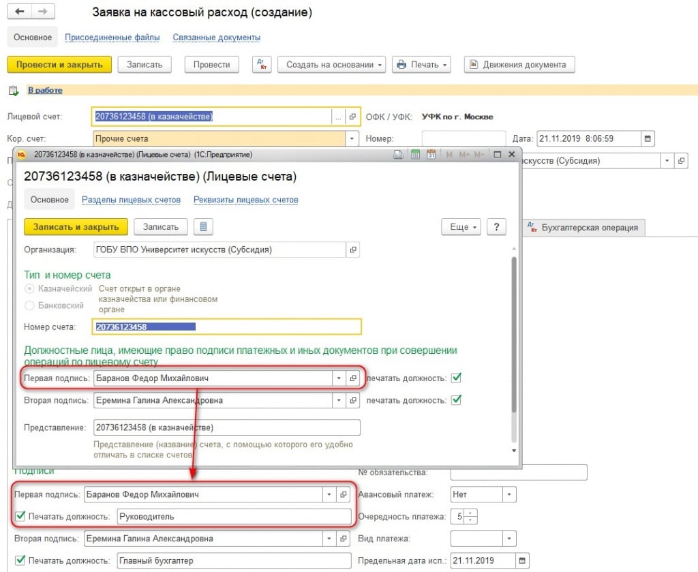Open Баранов record icon in bottom Первая подпись
Screen dimensions: 698x572
pos(344,494)
